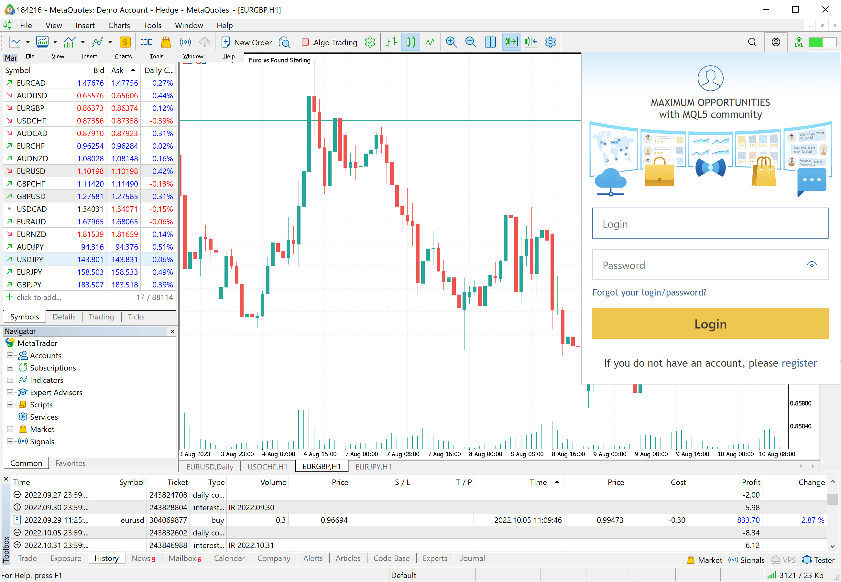Image resolution: width=841 pixels, height=582 pixels.
Task: Toggle auto scroll to chart end
Action: click(511, 42)
